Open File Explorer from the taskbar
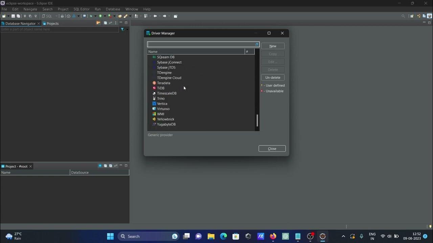Viewport: 433px width, 243px height. point(211,236)
